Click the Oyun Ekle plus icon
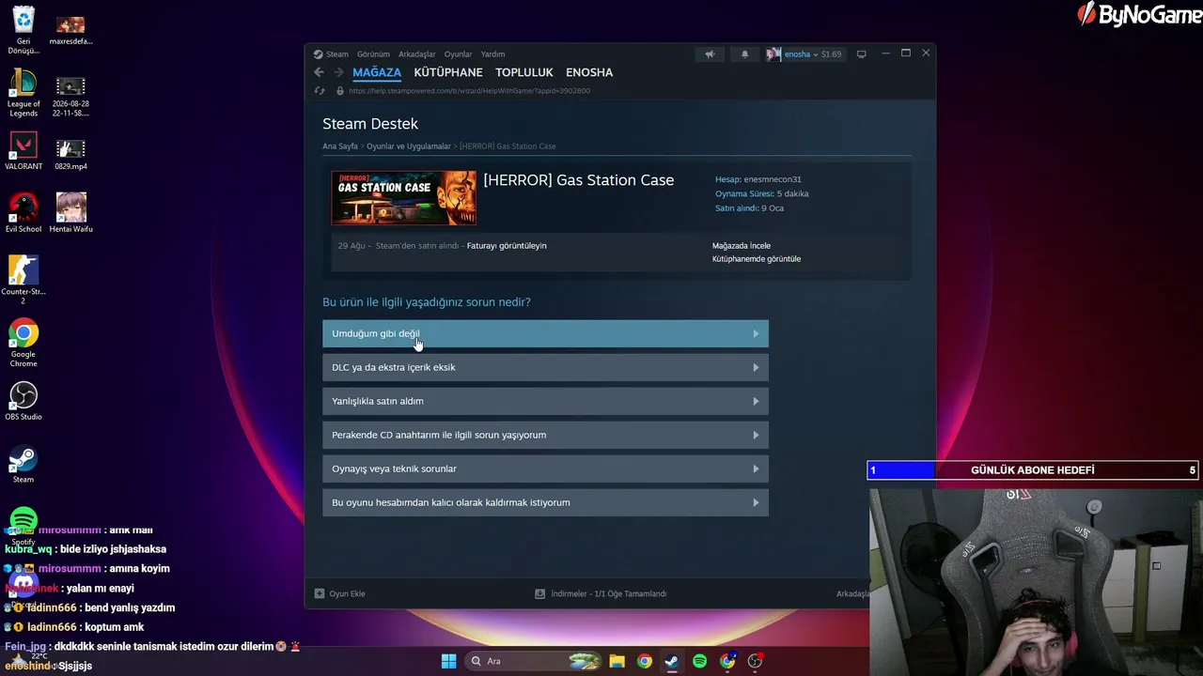The width and height of the screenshot is (1203, 676). 320,593
